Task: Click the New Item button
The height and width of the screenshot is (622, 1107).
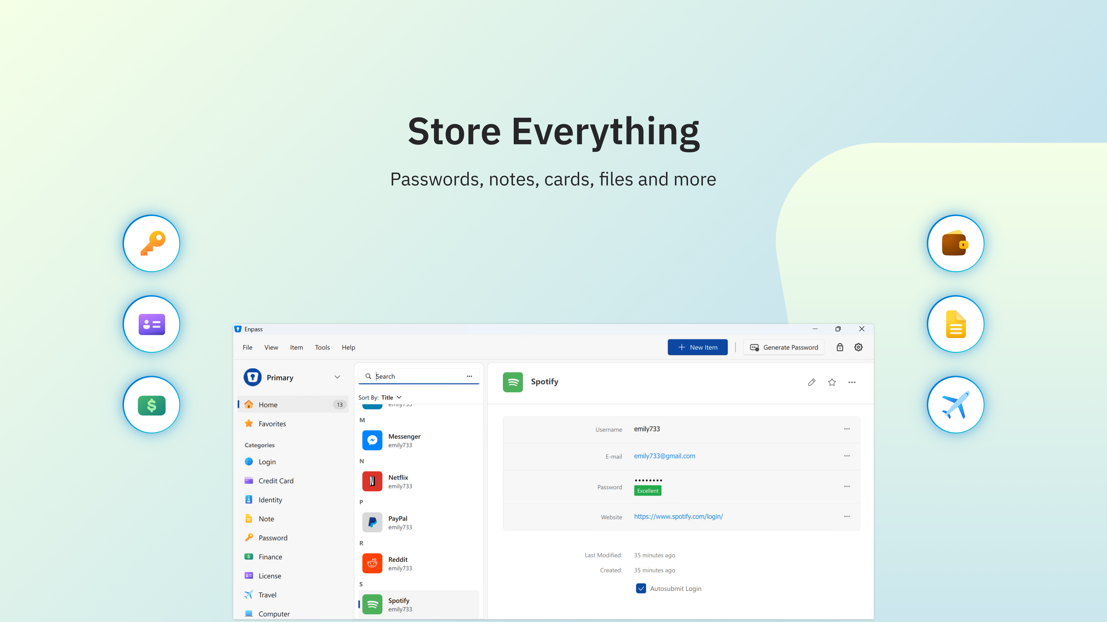Action: click(697, 347)
